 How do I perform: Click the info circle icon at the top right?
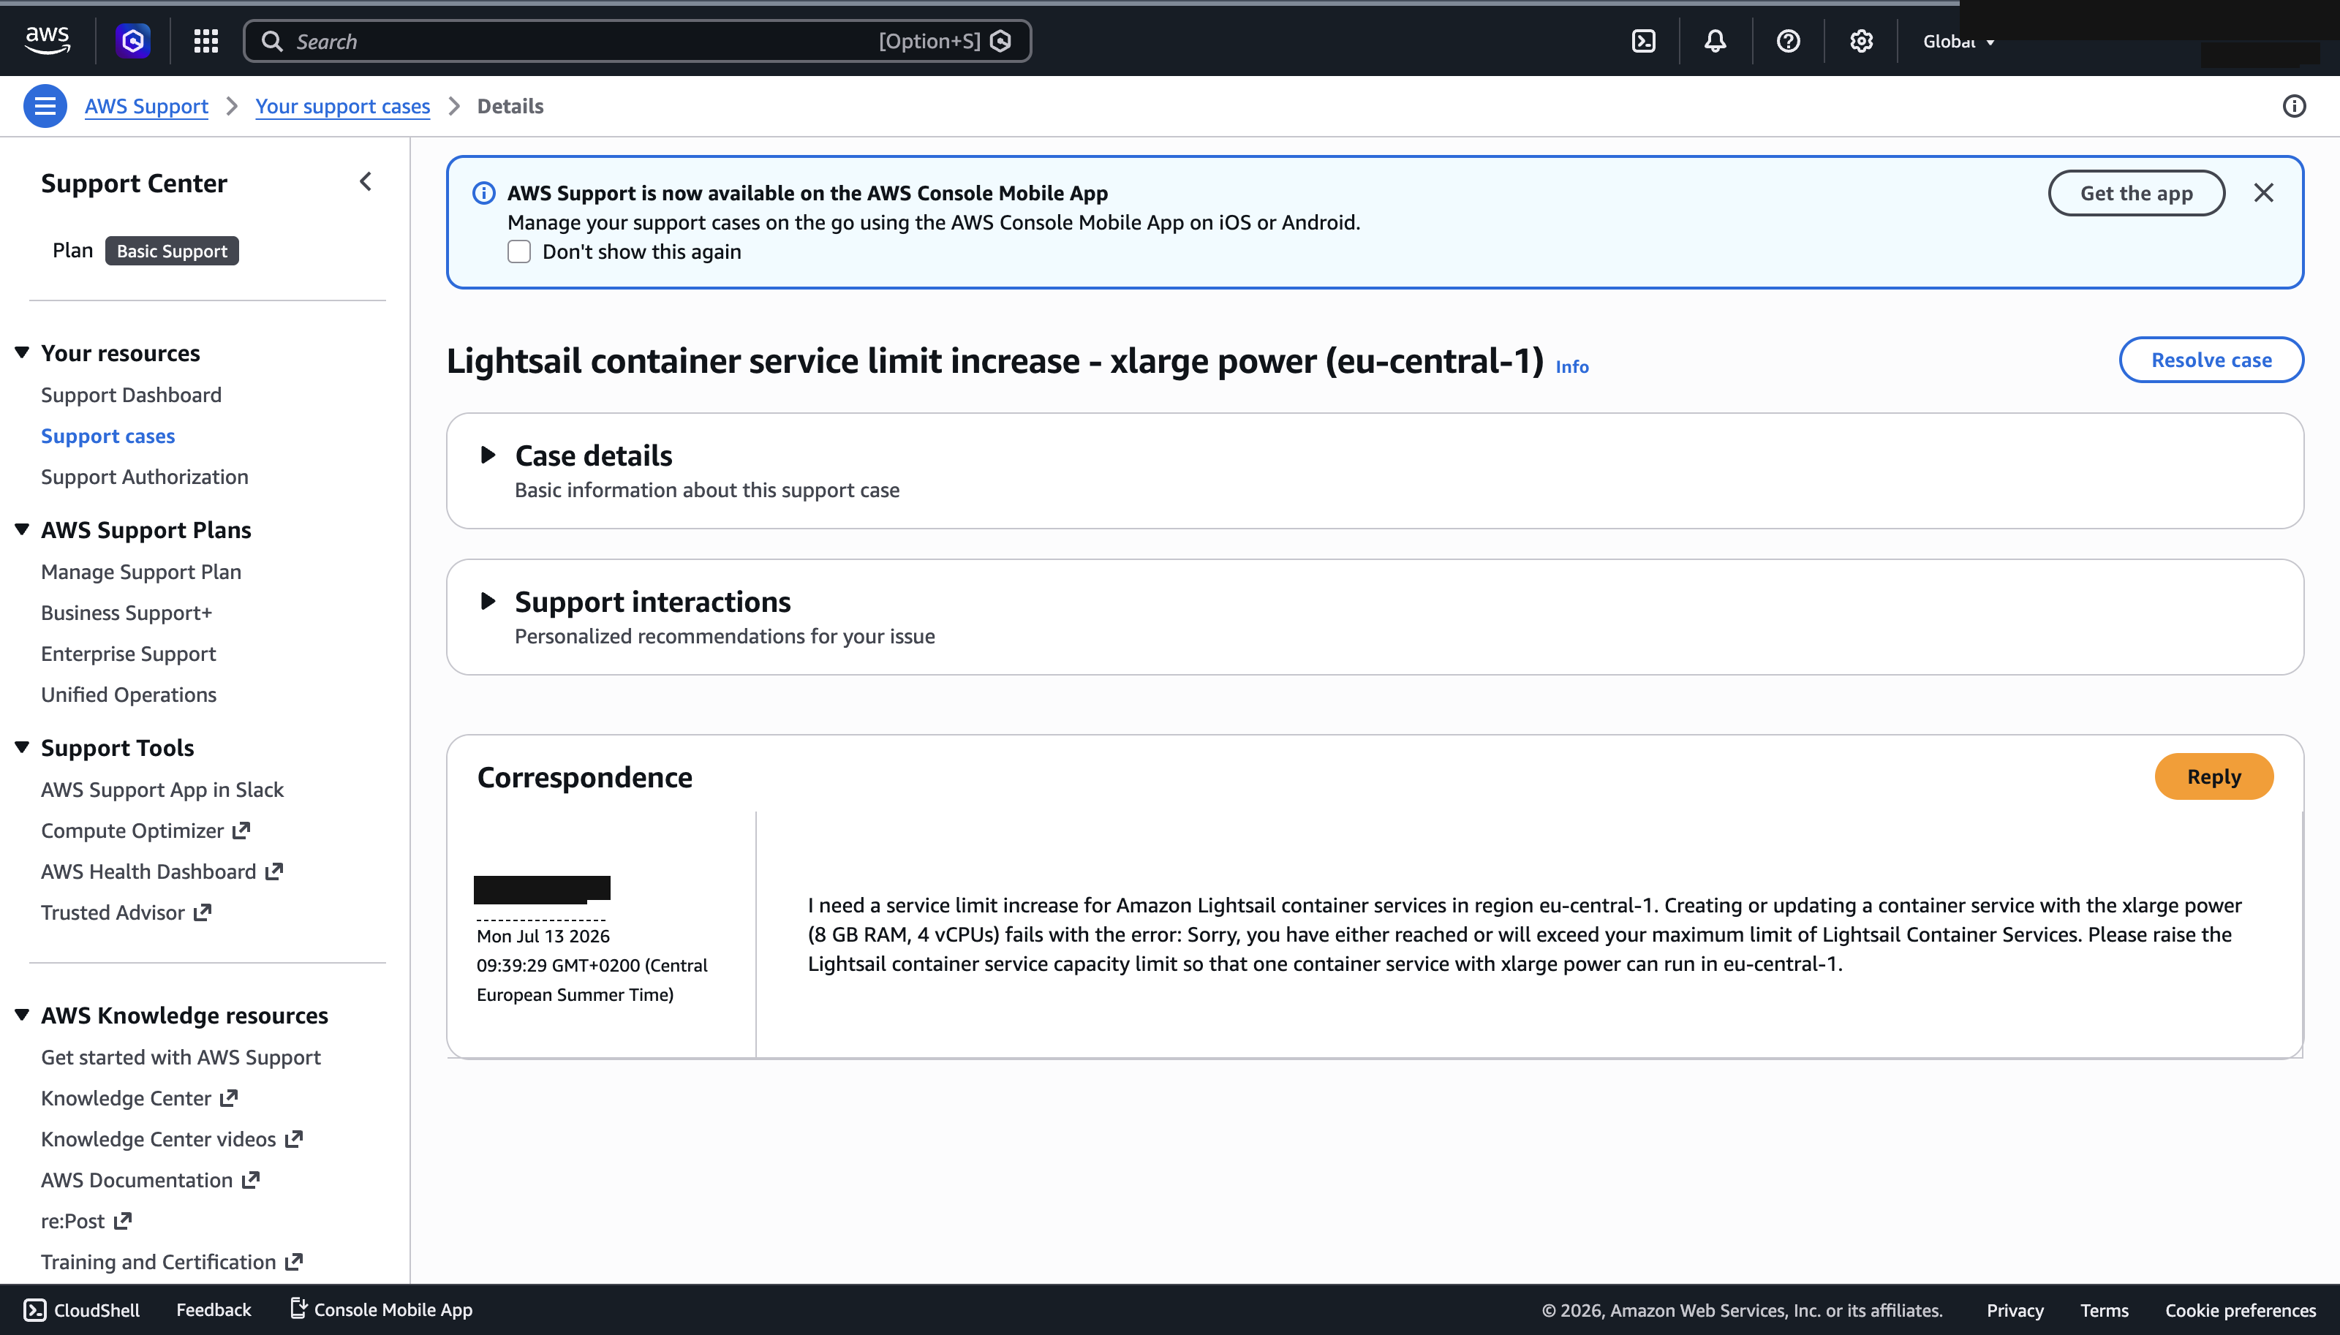[2294, 106]
